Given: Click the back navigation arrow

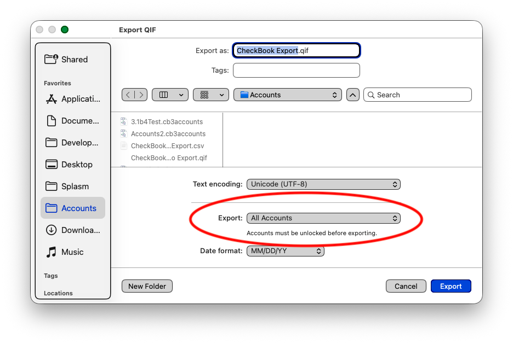Looking at the screenshot, I should 128,95.
